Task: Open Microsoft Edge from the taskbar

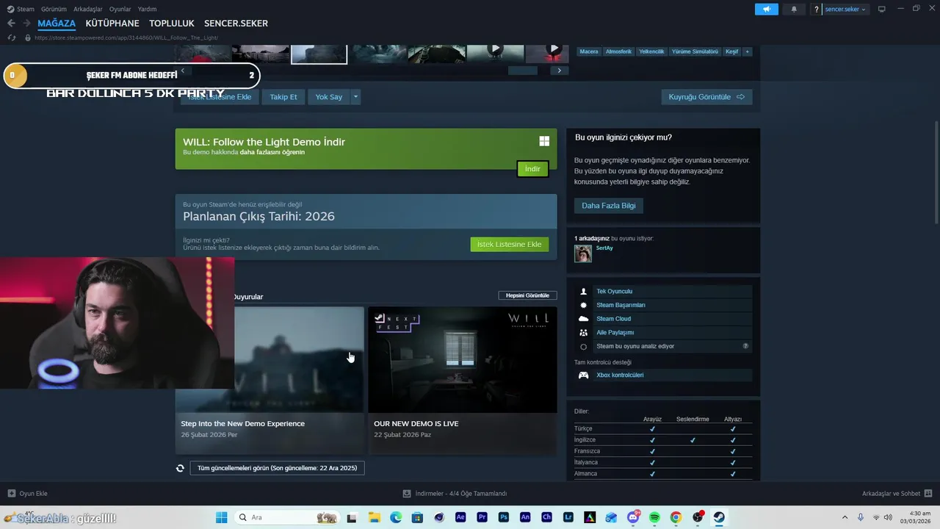Action: click(396, 517)
